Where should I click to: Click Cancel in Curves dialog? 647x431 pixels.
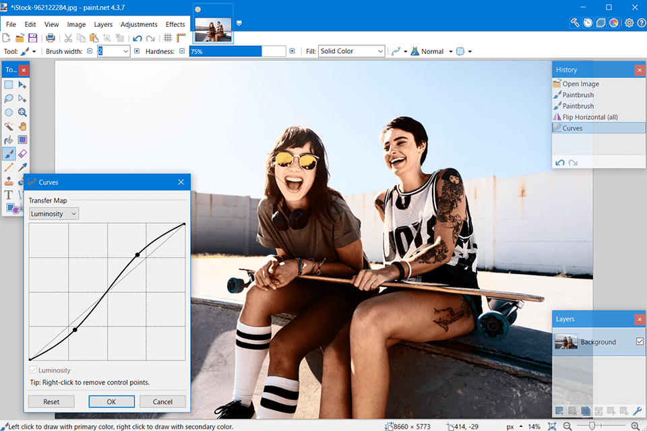click(x=162, y=401)
